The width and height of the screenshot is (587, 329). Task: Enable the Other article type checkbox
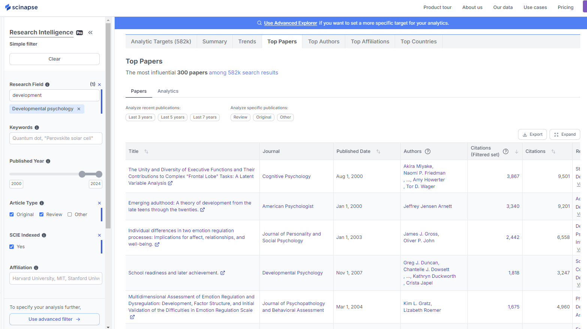tap(69, 214)
